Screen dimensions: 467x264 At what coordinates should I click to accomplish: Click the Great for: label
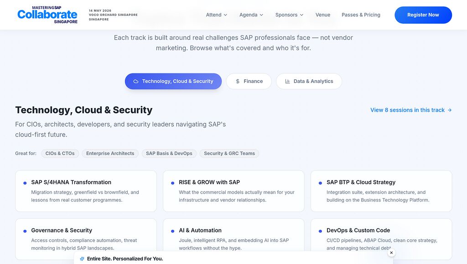(26, 154)
